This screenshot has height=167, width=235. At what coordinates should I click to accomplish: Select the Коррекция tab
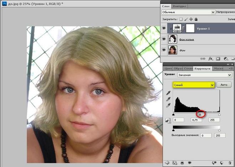click(x=202, y=68)
